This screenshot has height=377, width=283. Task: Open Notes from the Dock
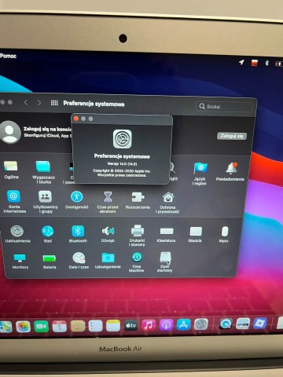click(x=113, y=326)
